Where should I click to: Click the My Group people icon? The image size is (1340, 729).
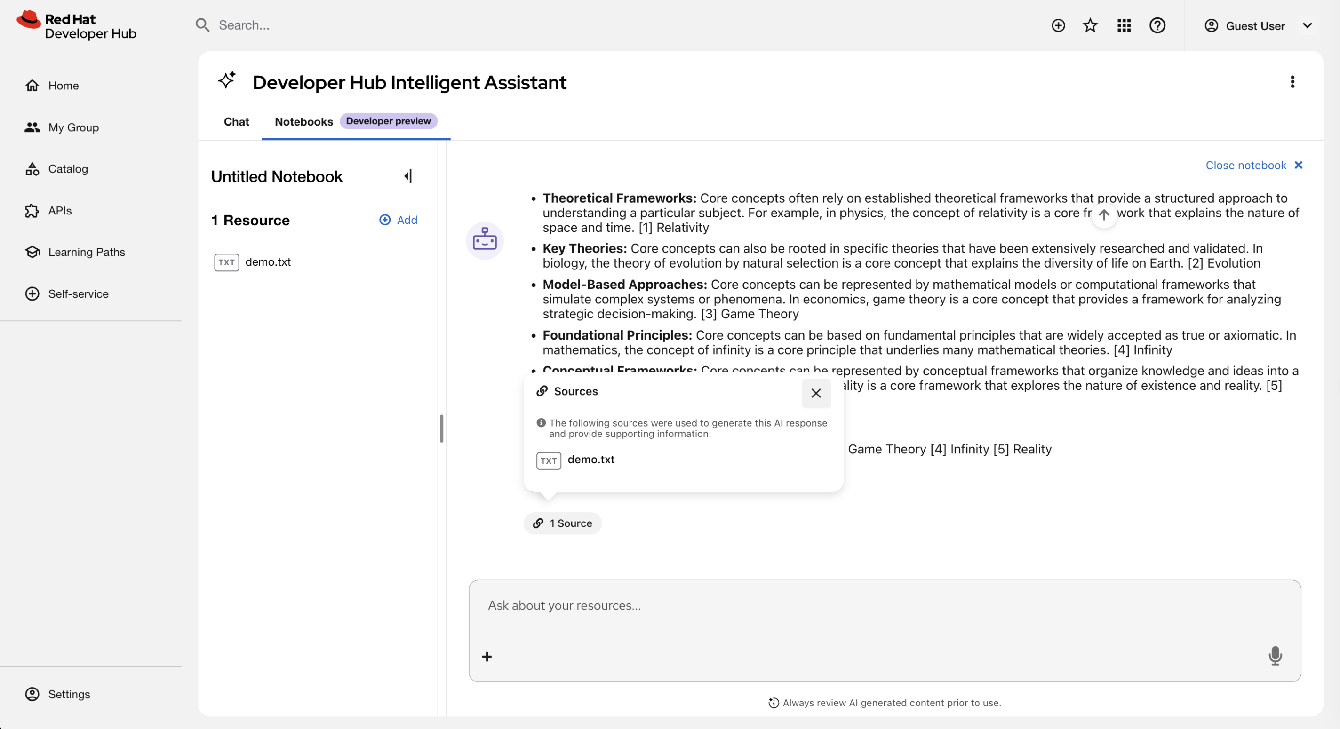[32, 127]
